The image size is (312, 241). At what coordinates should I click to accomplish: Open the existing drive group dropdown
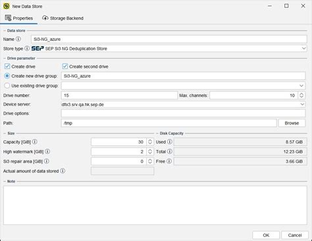(301, 86)
